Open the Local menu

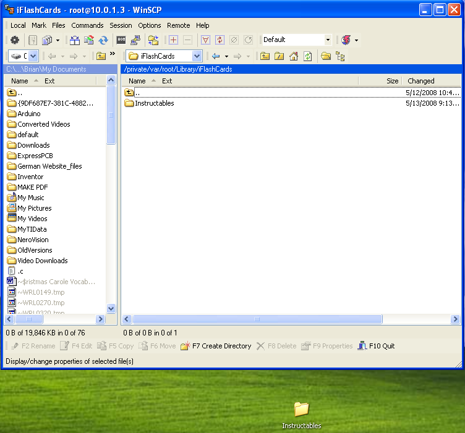coord(18,25)
